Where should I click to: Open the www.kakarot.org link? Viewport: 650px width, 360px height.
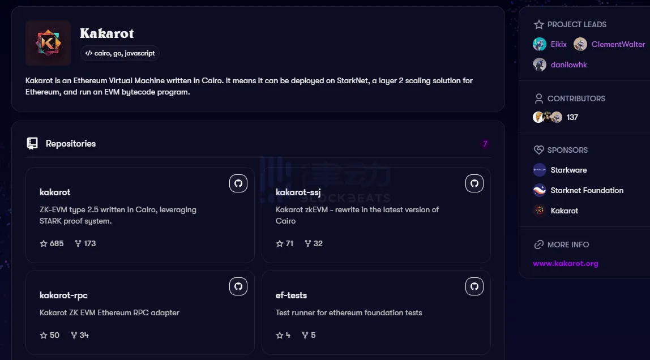pyautogui.click(x=566, y=263)
